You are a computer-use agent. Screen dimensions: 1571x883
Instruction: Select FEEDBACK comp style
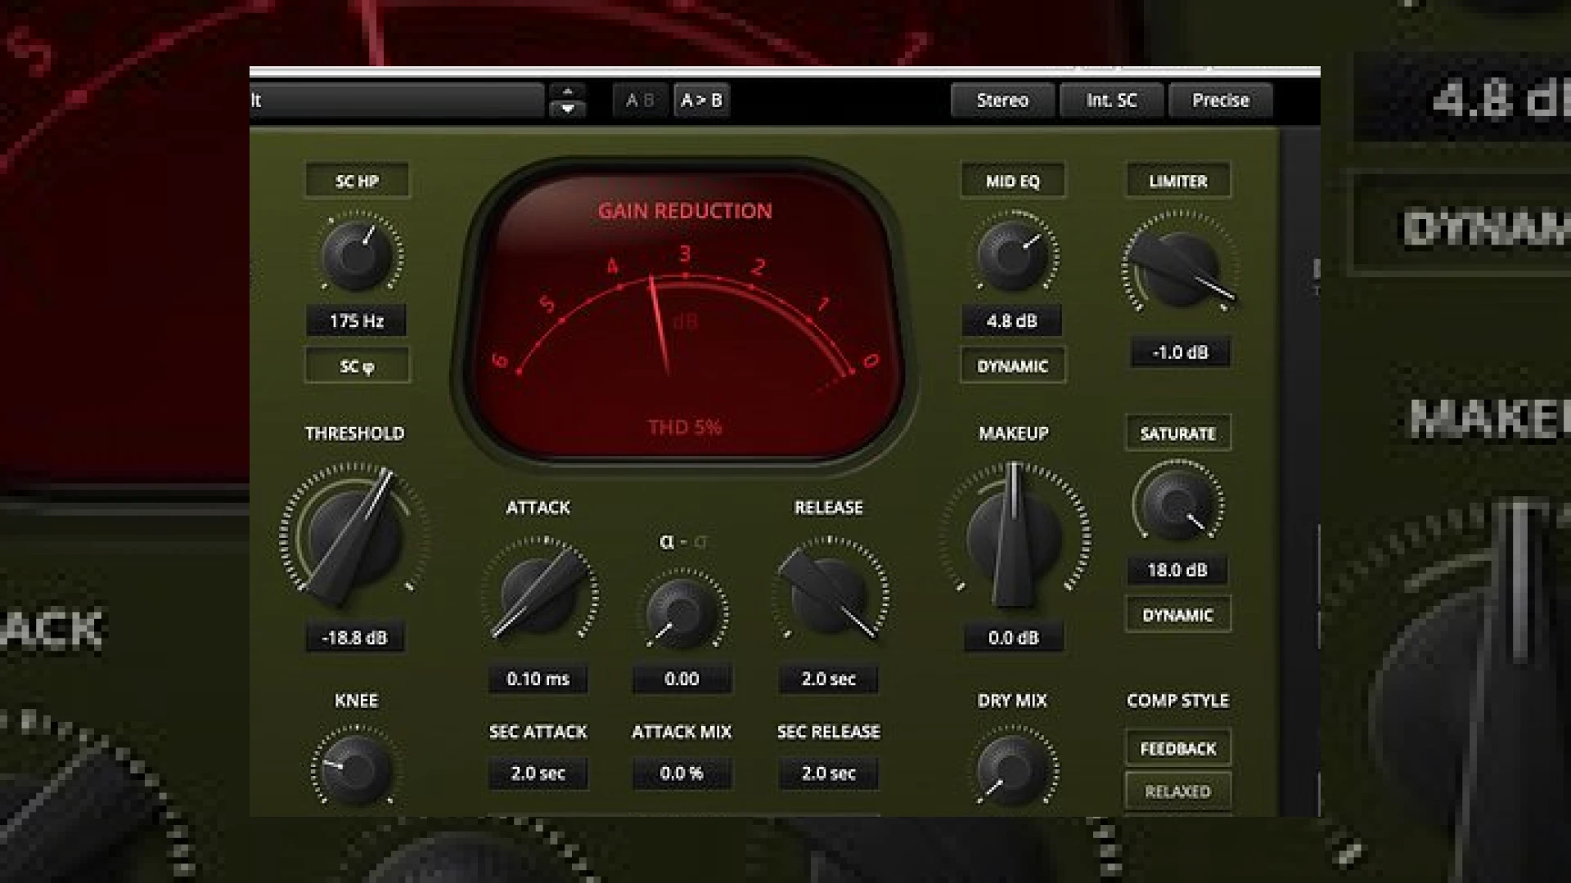[x=1178, y=749]
